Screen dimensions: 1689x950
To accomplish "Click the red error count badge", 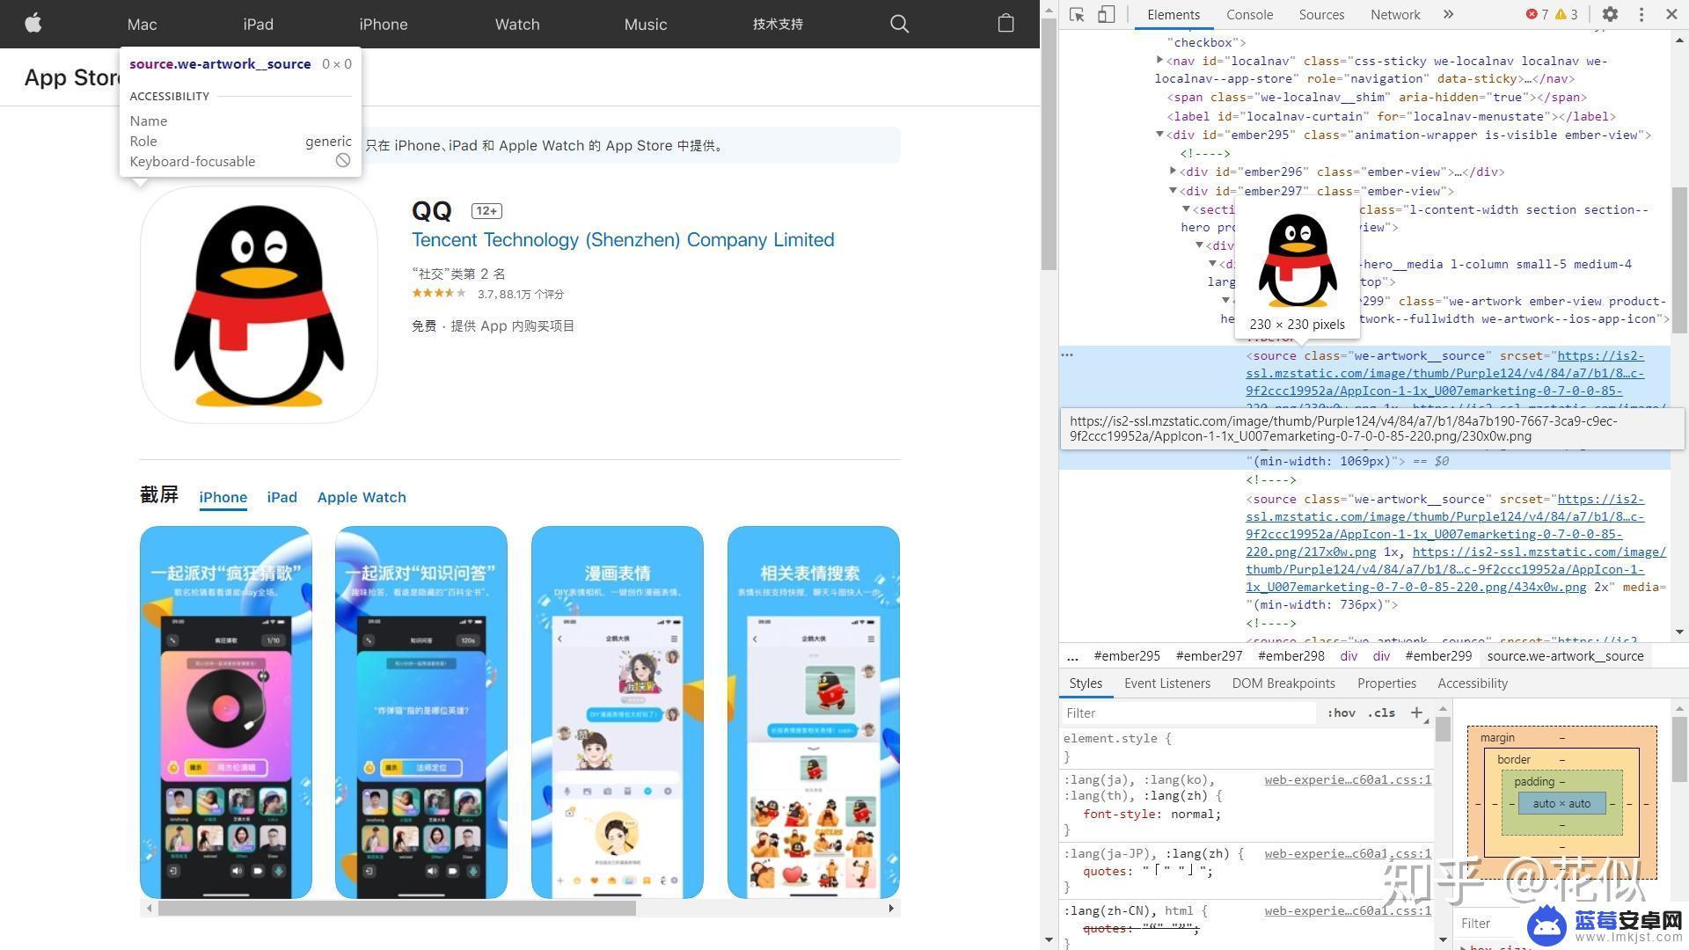I will (x=1538, y=14).
